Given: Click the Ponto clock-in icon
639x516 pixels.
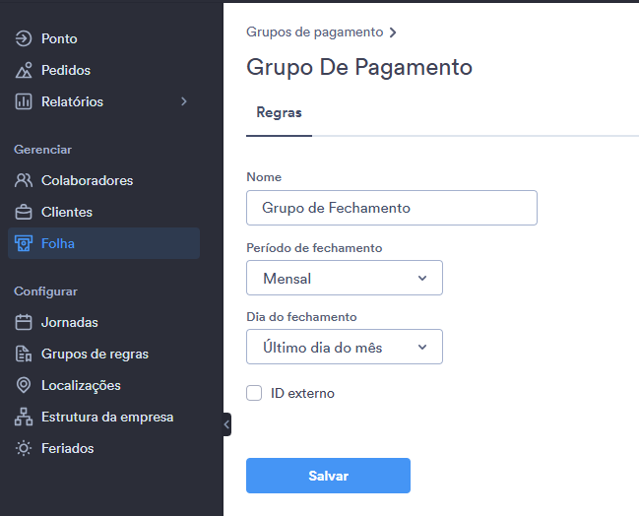Looking at the screenshot, I should pyautogui.click(x=24, y=38).
